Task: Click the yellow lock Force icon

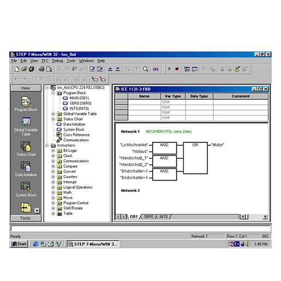Action: 237,69
